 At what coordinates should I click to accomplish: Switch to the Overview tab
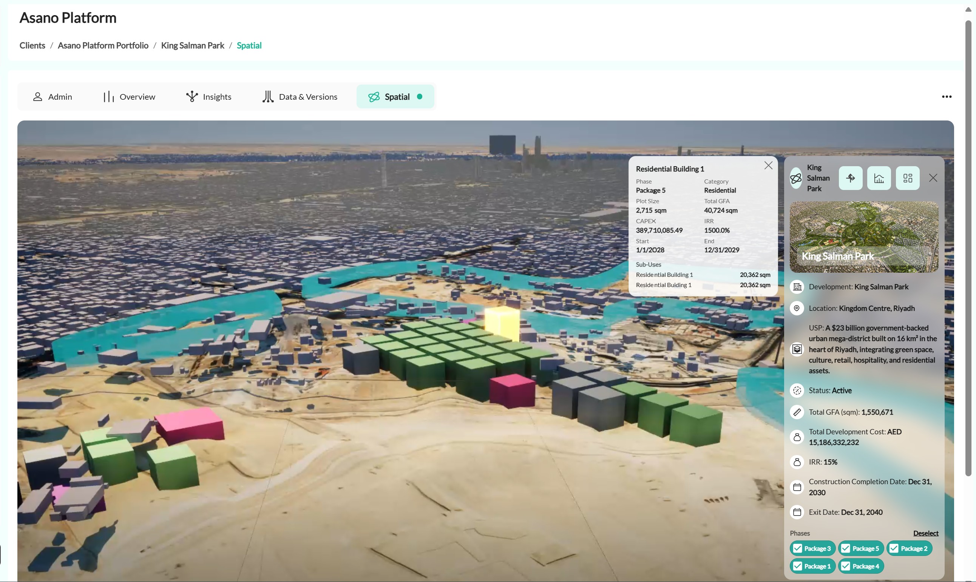click(x=129, y=97)
